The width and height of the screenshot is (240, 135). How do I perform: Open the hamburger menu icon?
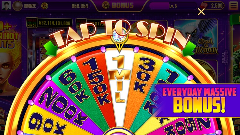pyautogui.click(x=234, y=6)
